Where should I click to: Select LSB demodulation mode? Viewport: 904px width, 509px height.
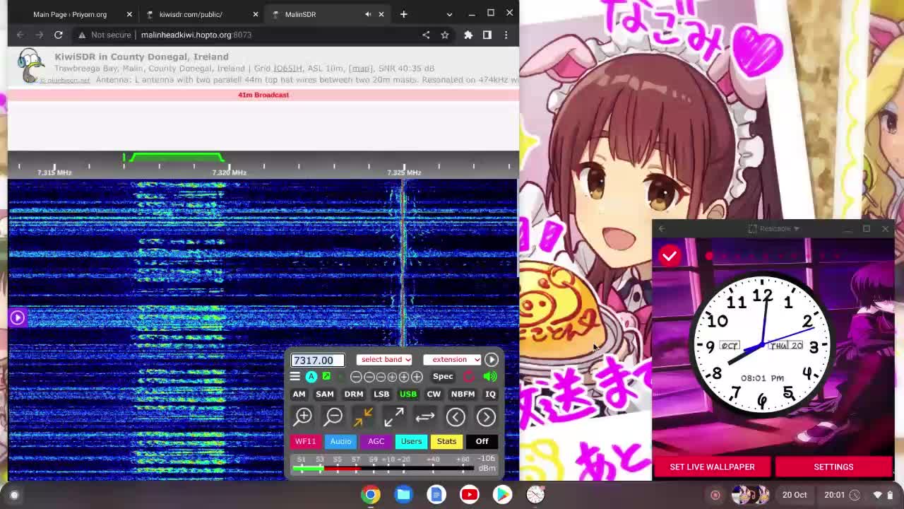pos(381,394)
